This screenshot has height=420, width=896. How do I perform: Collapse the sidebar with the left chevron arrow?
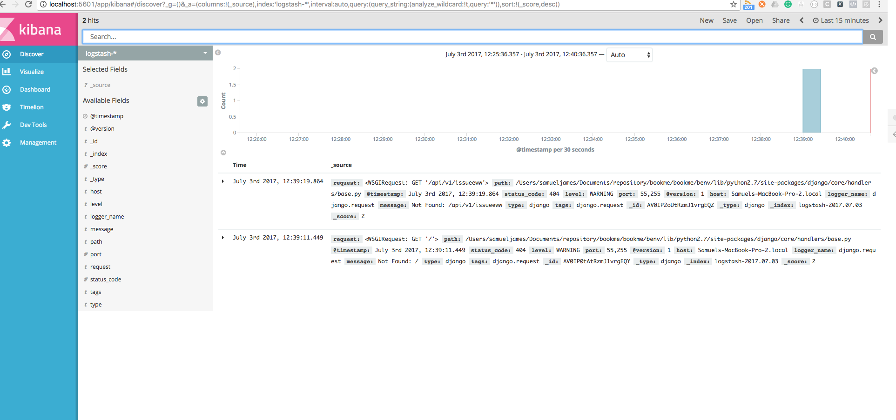[x=218, y=53]
